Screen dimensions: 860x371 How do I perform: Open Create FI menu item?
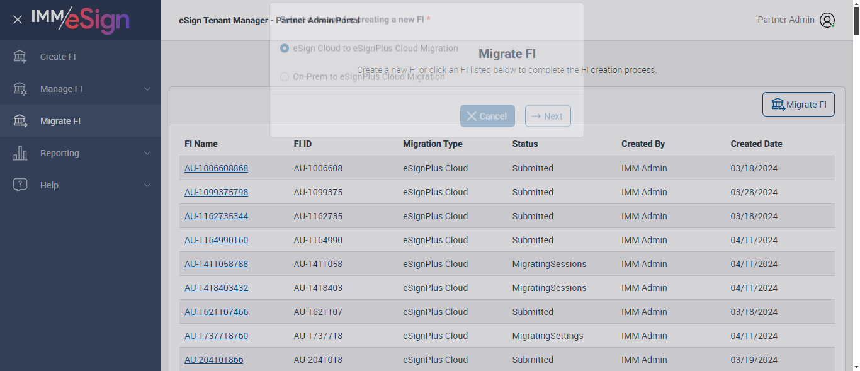tap(81, 57)
